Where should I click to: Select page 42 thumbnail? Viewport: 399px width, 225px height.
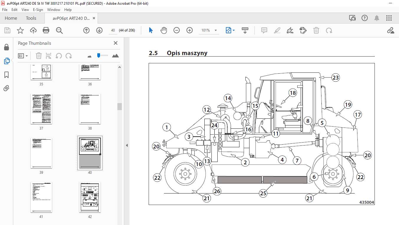(x=90, y=197)
